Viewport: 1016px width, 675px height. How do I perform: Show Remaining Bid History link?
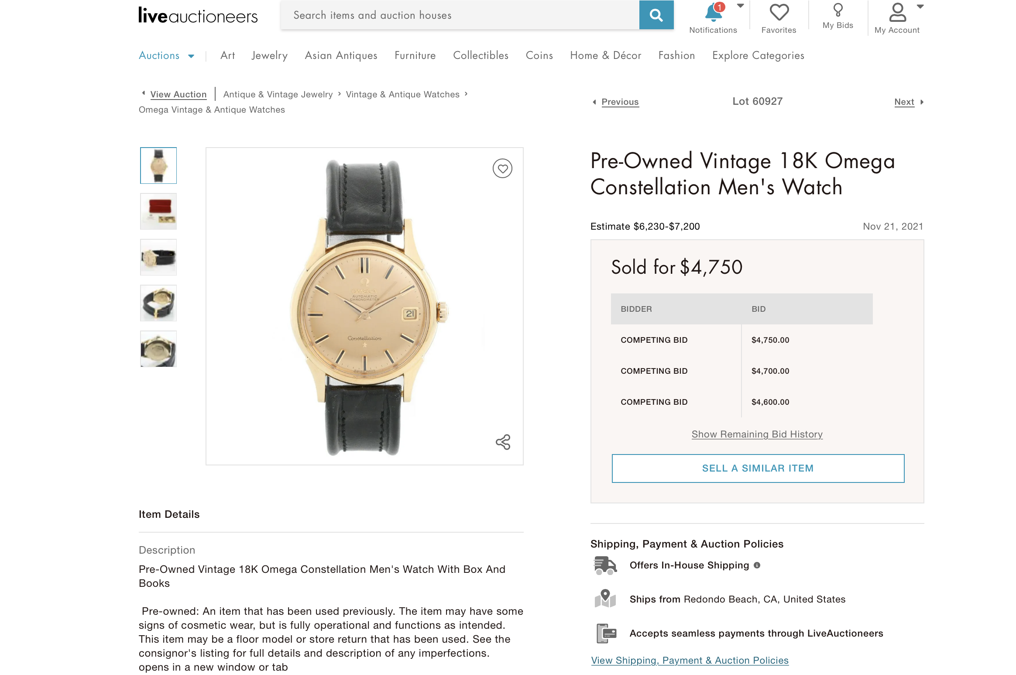click(757, 434)
